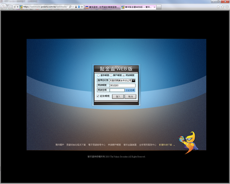This screenshot has width=230, height=184.
Task: Maximize the browser window
Action: click(x=218, y=2)
